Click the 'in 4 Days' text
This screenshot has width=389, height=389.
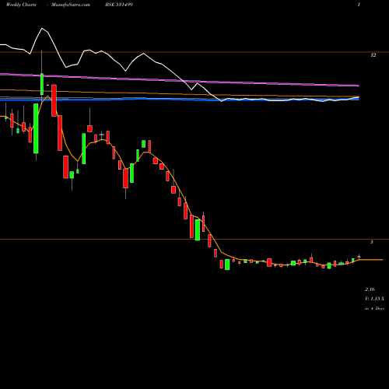[374, 308]
